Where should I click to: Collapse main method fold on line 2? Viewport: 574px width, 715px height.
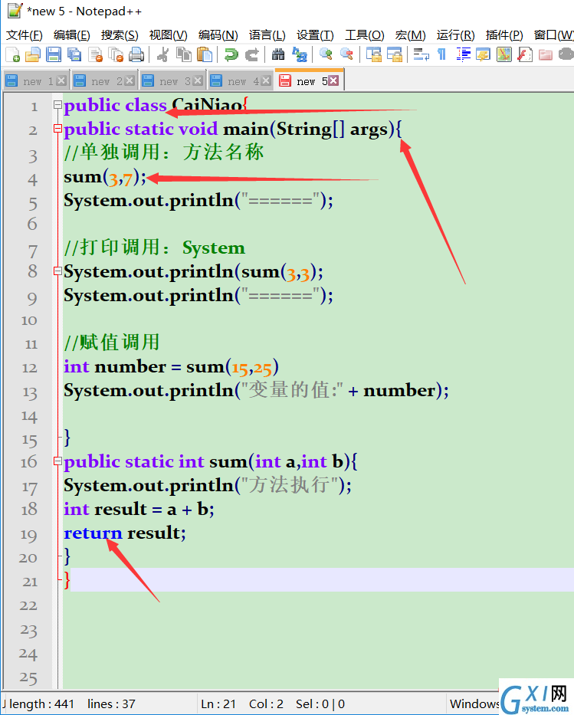coord(57,129)
